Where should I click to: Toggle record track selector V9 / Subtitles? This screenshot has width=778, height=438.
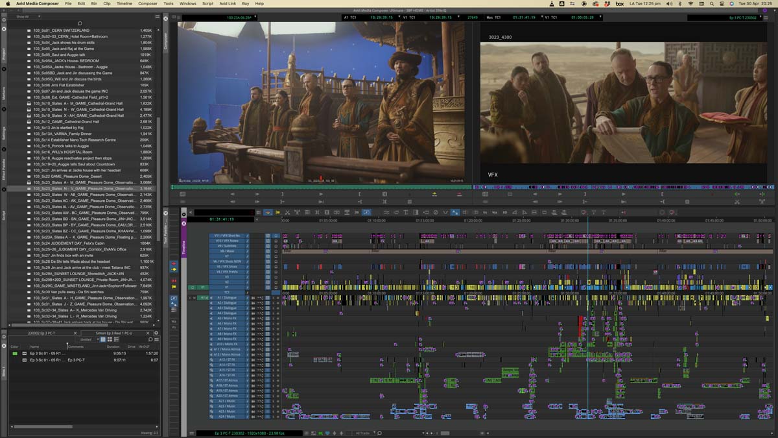228,246
